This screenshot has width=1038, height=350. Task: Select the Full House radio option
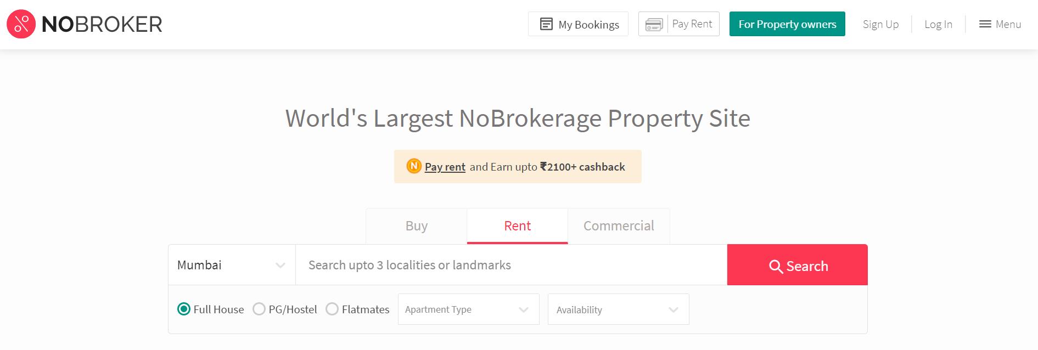[x=184, y=309]
